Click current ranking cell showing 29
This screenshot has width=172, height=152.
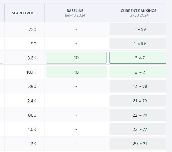[x=137, y=144]
